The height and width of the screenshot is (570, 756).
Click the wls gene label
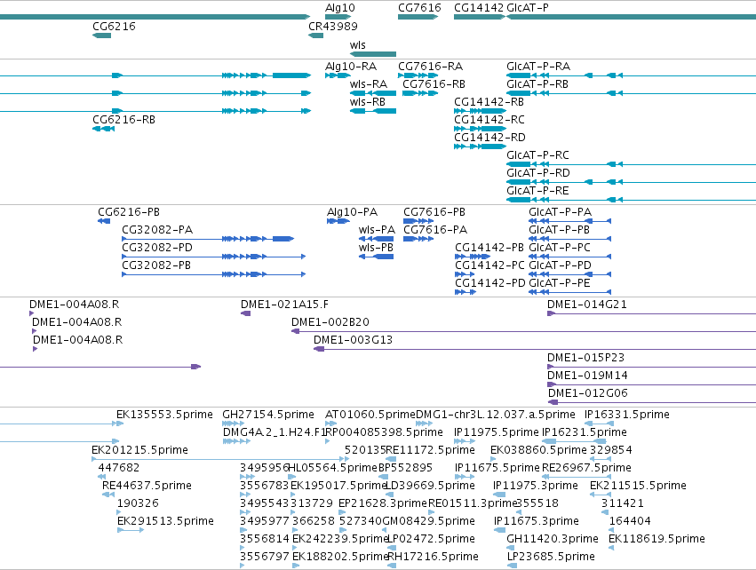358,44
